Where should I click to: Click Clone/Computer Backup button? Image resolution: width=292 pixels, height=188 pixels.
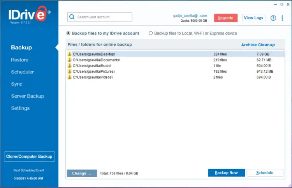tap(29, 156)
